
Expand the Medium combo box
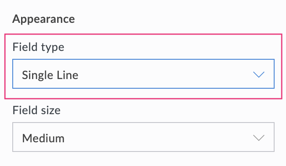tap(143, 137)
